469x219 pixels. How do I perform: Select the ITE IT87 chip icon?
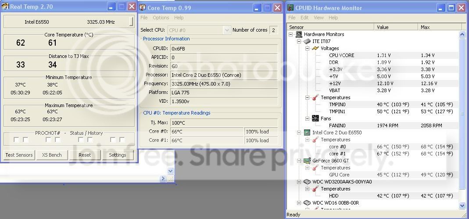point(307,41)
